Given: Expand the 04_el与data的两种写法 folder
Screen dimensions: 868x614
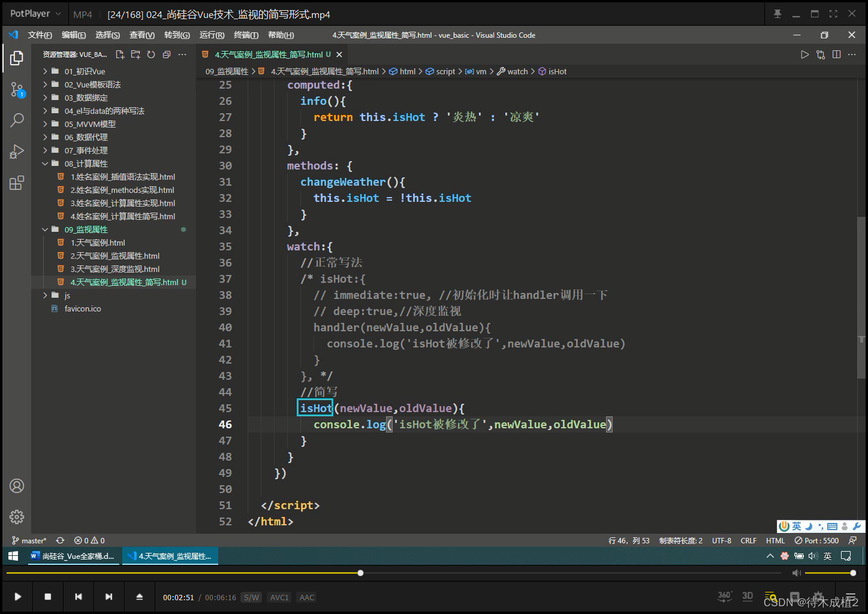Looking at the screenshot, I should tap(104, 111).
